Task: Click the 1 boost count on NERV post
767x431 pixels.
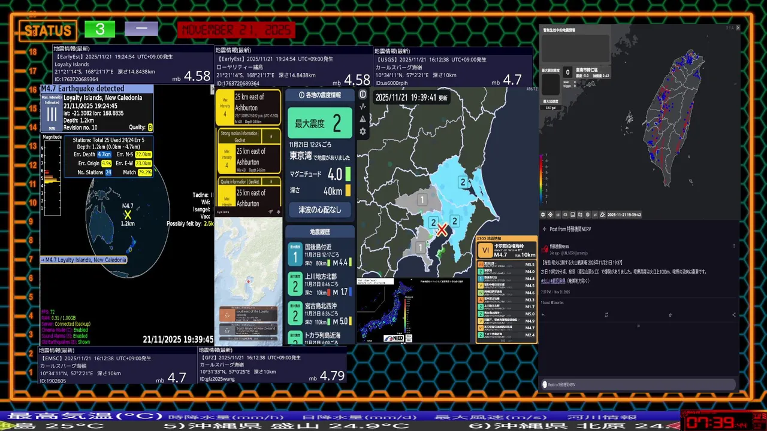Action: (x=544, y=303)
